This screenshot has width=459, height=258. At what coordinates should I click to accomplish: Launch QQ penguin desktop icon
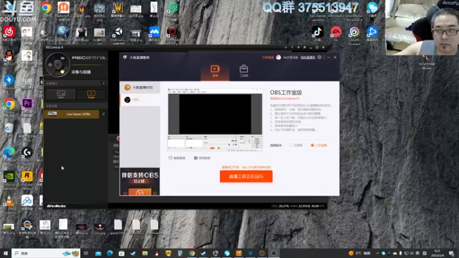coord(9,57)
